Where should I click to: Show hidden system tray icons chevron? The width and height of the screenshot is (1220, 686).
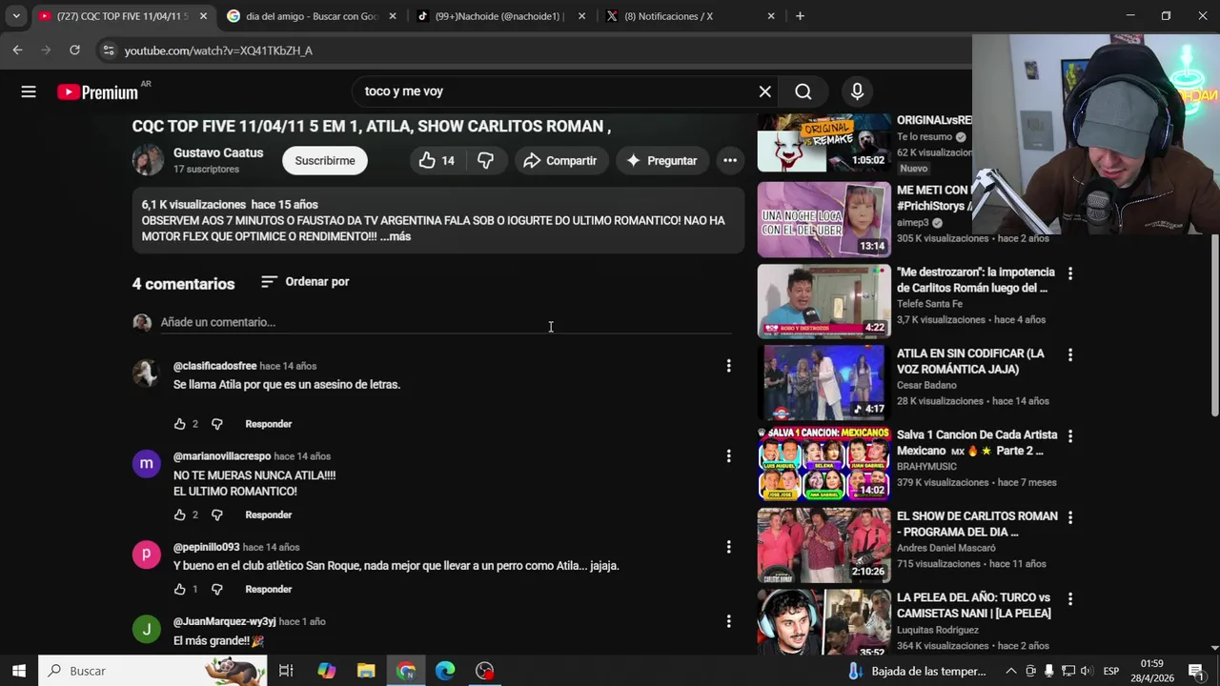[x=1011, y=671]
